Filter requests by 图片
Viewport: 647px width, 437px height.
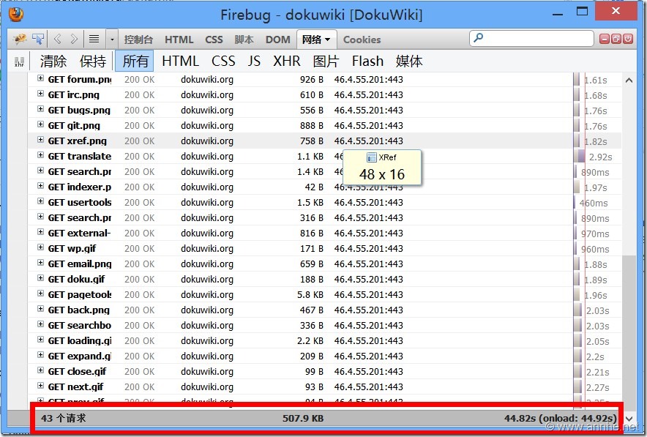[x=326, y=61]
